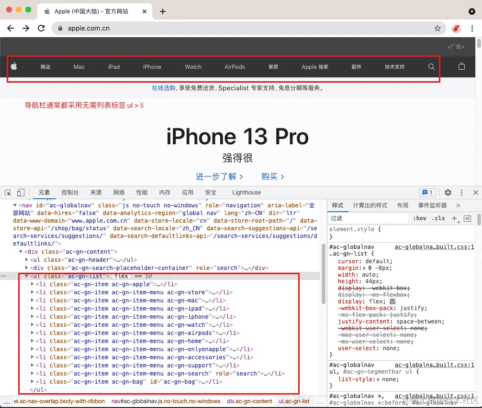The height and width of the screenshot is (408, 482).
Task: Open the 事件监听器 tab
Action: (432, 205)
